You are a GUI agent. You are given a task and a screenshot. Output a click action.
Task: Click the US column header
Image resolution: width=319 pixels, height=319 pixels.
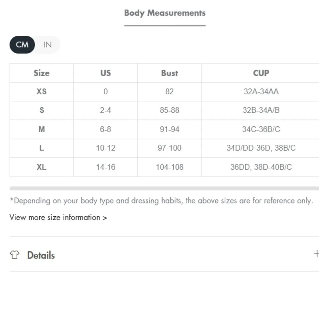tap(106, 73)
